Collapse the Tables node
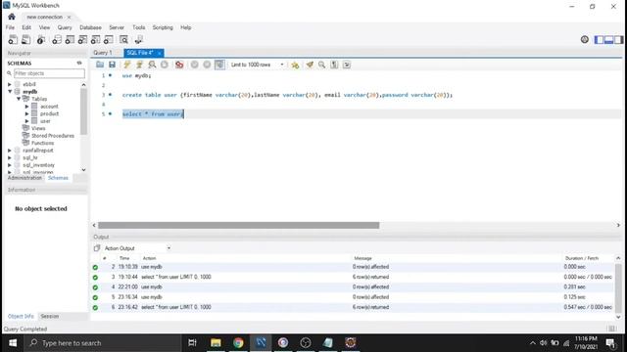 click(19, 99)
